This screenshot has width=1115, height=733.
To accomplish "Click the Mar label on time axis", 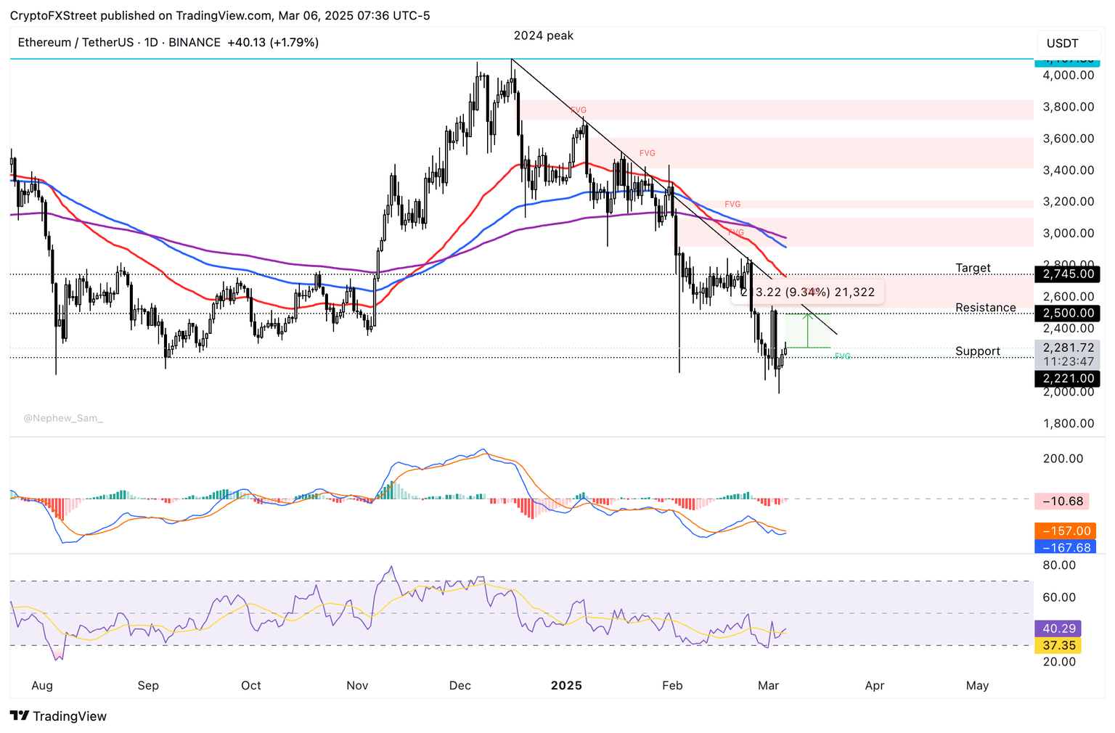I will tap(769, 685).
